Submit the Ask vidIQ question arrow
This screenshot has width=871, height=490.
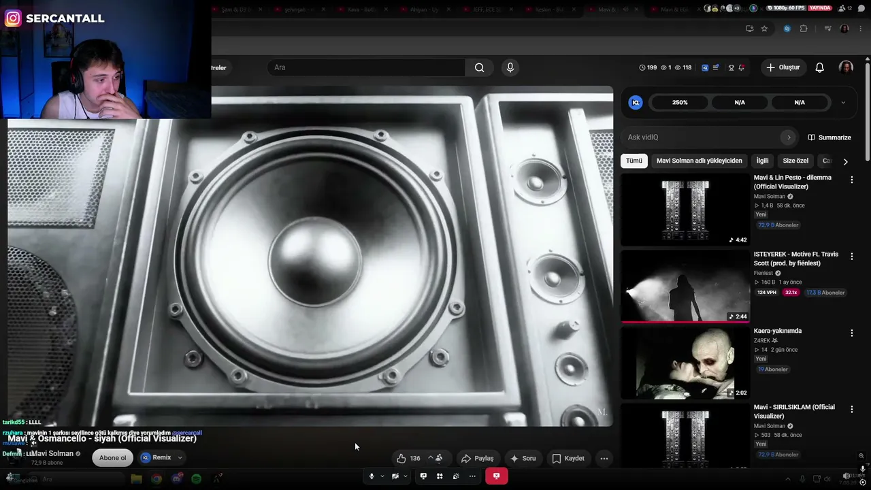[x=789, y=137]
